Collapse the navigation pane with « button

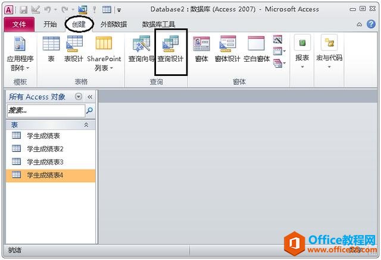point(90,97)
